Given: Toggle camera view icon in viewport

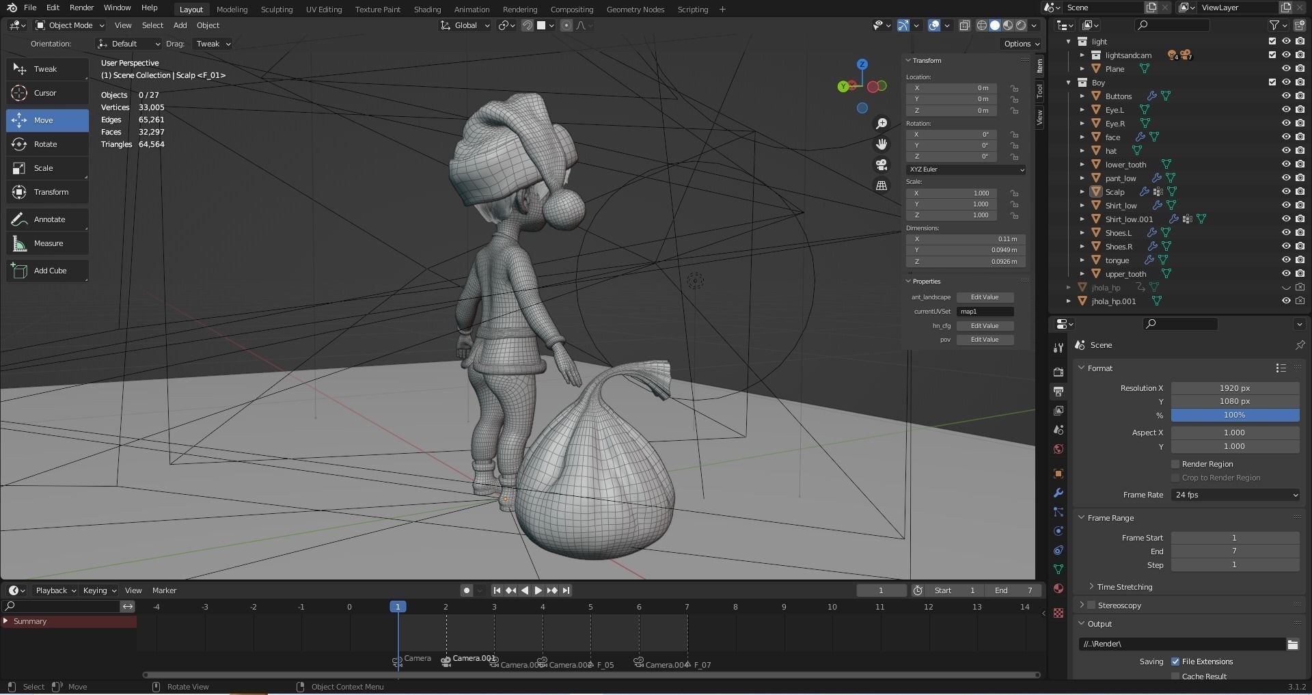Looking at the screenshot, I should click(x=881, y=165).
